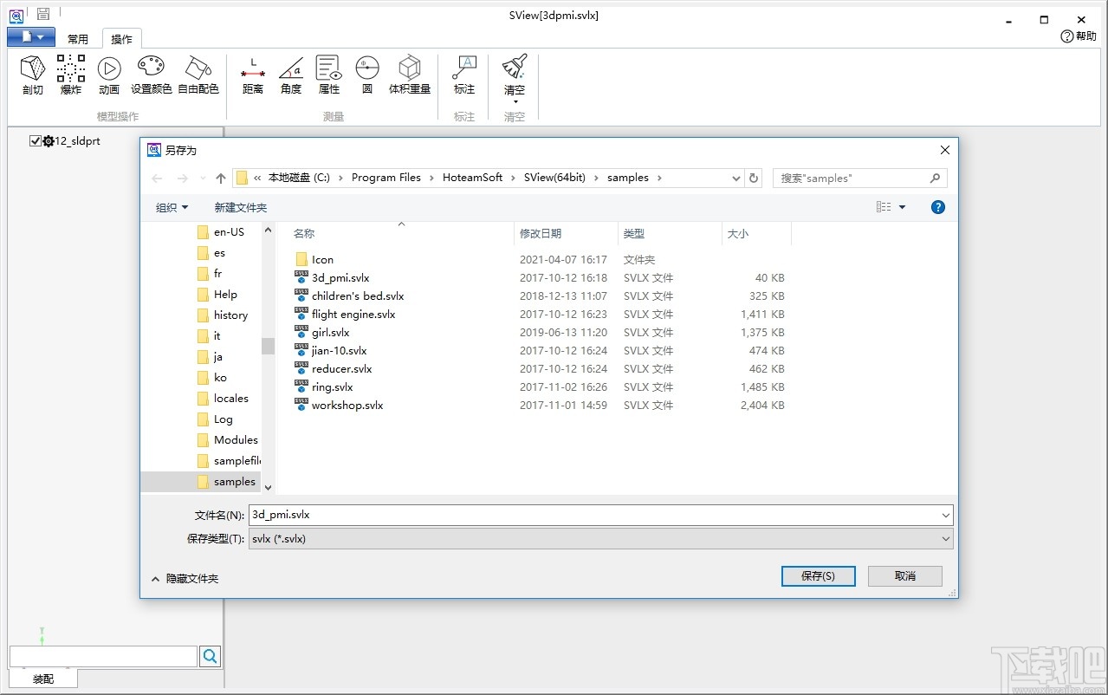Toggle the 12_sldprt checkbox in tree
The image size is (1108, 695).
point(36,141)
